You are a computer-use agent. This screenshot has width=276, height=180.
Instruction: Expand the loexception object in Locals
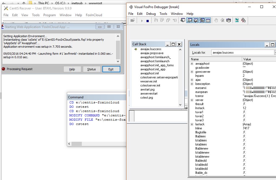(192, 84)
